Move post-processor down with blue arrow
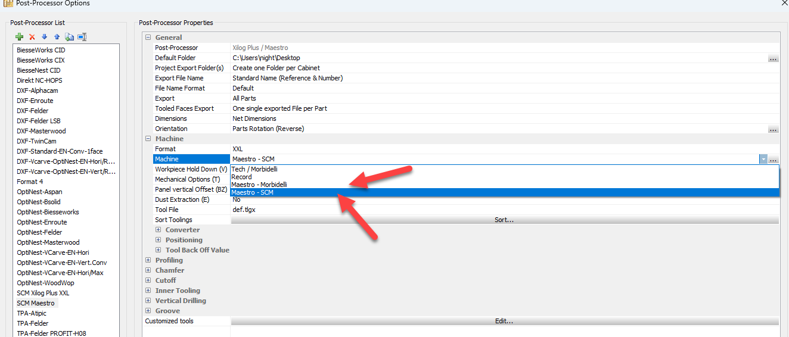Screen dimensions: 789x337 click(x=44, y=37)
